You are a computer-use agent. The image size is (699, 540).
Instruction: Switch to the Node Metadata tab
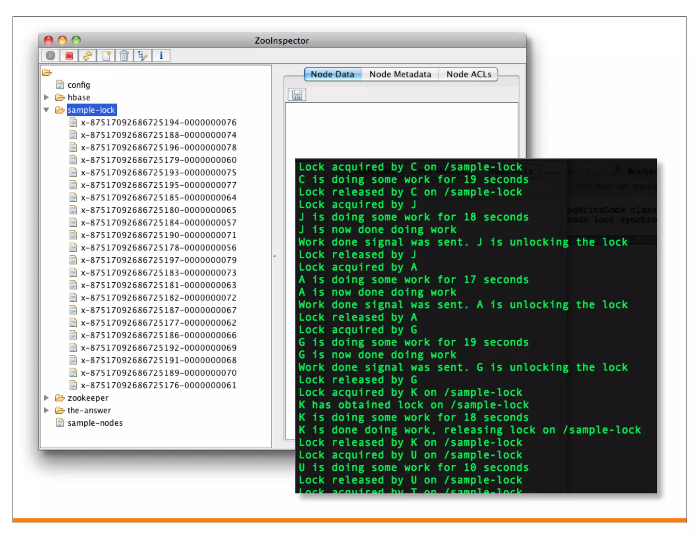tap(400, 74)
